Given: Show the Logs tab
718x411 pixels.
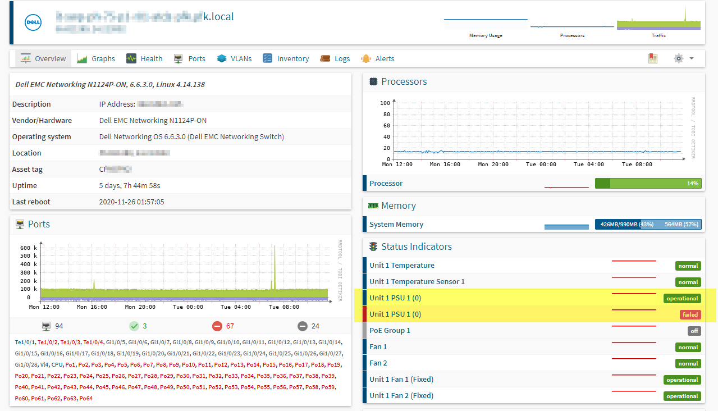Looking at the screenshot, I should 335,58.
